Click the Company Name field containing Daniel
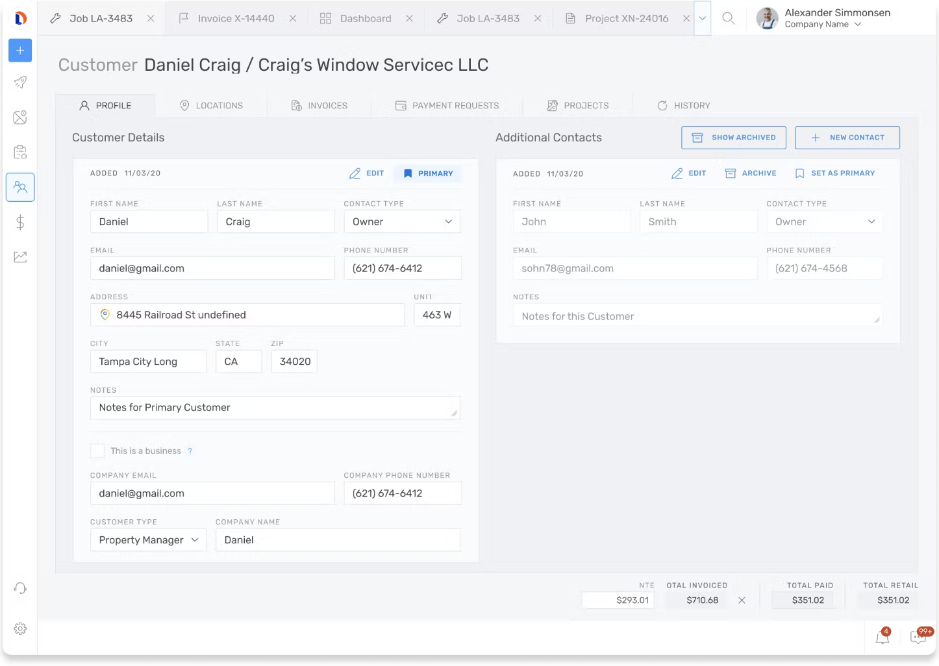 (338, 540)
